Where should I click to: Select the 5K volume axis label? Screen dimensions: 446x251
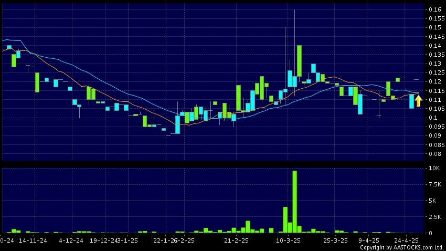[x=432, y=201]
